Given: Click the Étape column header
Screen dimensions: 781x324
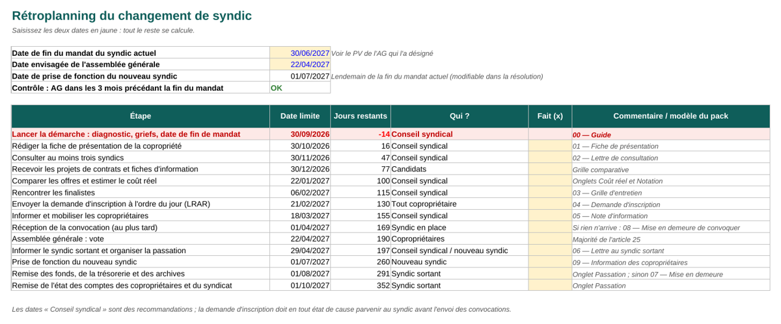Looking at the screenshot, I should click(x=141, y=116).
